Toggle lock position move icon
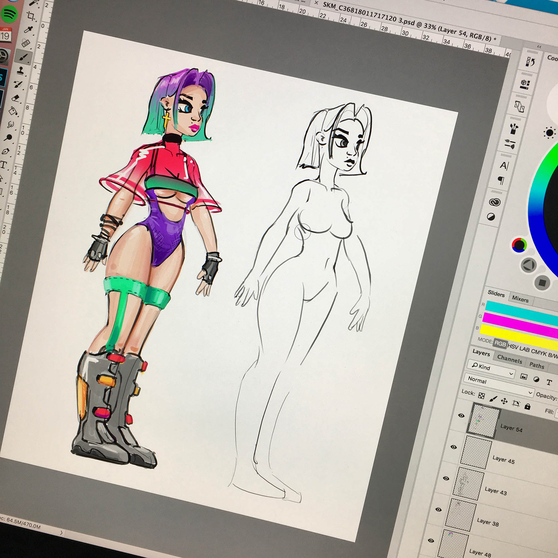Viewport: 558px width, 558px height. coord(504,401)
